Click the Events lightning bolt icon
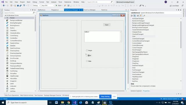The image size is (186, 105). (x=141, y=15)
